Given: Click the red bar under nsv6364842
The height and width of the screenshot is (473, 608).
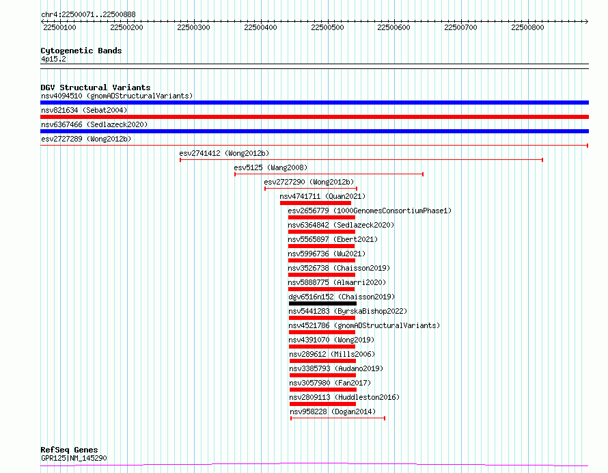Looking at the screenshot, I should 322,232.
